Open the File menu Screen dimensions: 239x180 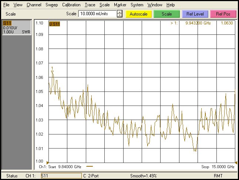point(6,5)
